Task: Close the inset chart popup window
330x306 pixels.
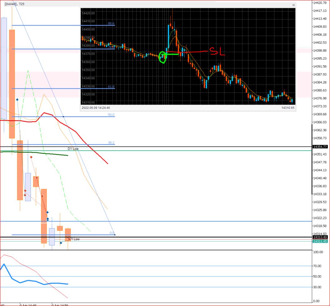Action: pyautogui.click(x=294, y=5)
